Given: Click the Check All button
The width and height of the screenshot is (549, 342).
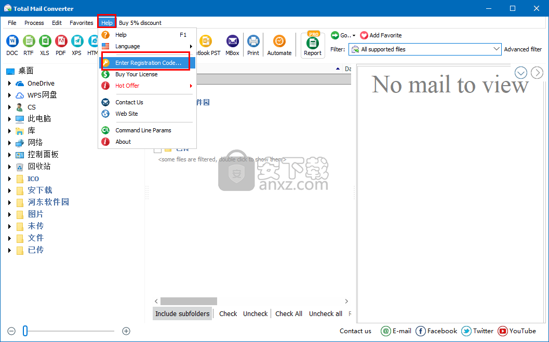Looking at the screenshot, I should point(289,313).
